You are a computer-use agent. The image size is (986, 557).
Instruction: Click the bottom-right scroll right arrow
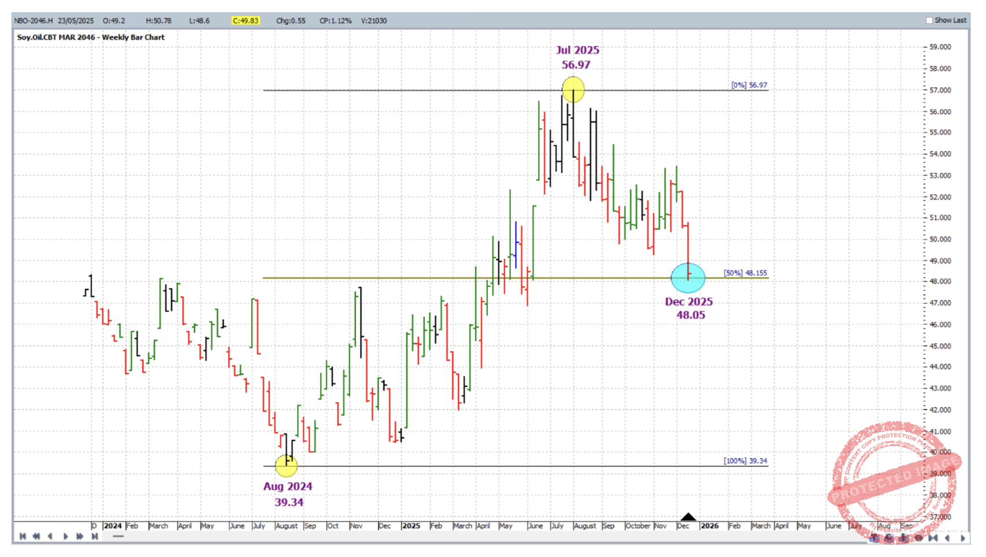[x=962, y=538]
